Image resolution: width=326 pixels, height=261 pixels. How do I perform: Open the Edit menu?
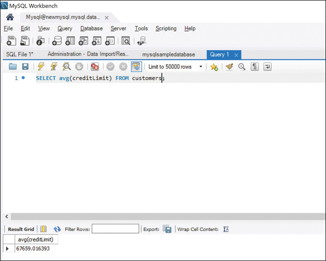click(x=26, y=29)
